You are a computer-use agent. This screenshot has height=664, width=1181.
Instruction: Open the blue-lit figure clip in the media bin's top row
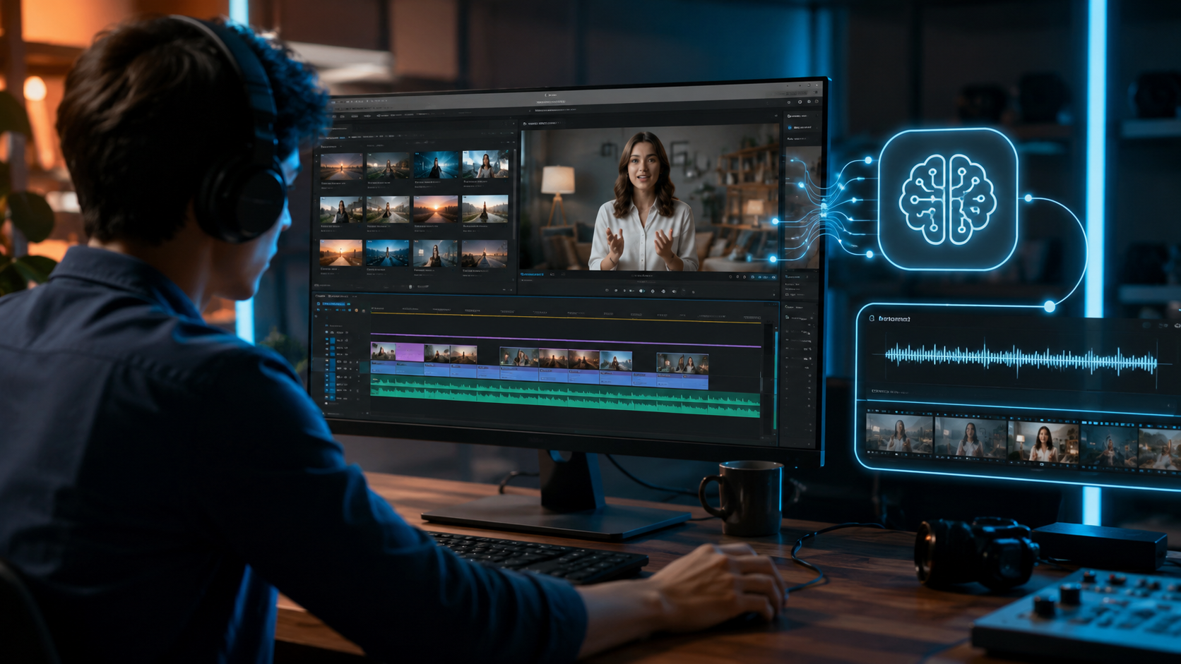coord(435,164)
